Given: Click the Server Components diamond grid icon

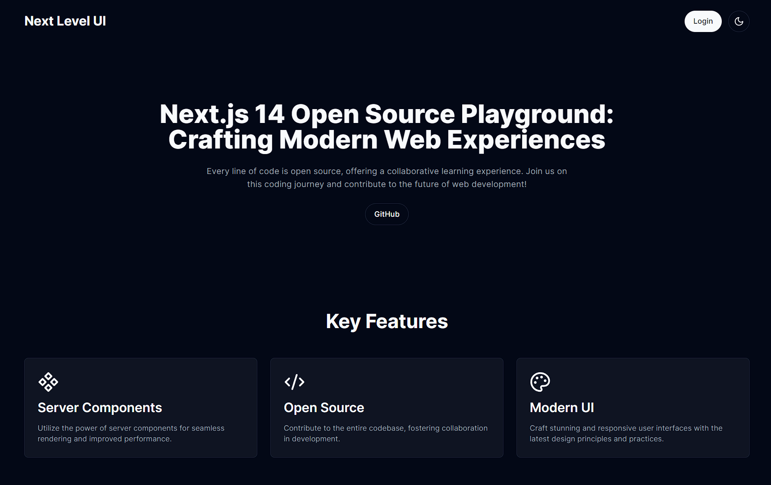Looking at the screenshot, I should coord(48,382).
